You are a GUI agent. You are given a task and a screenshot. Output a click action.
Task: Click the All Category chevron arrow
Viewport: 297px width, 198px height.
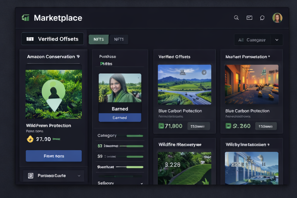click(x=277, y=40)
